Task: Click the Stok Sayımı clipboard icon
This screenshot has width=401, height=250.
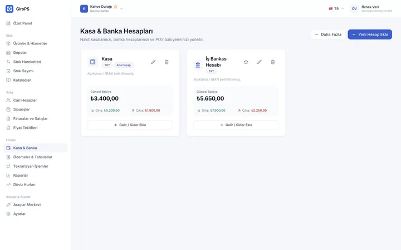Action: pyautogui.click(x=8, y=71)
